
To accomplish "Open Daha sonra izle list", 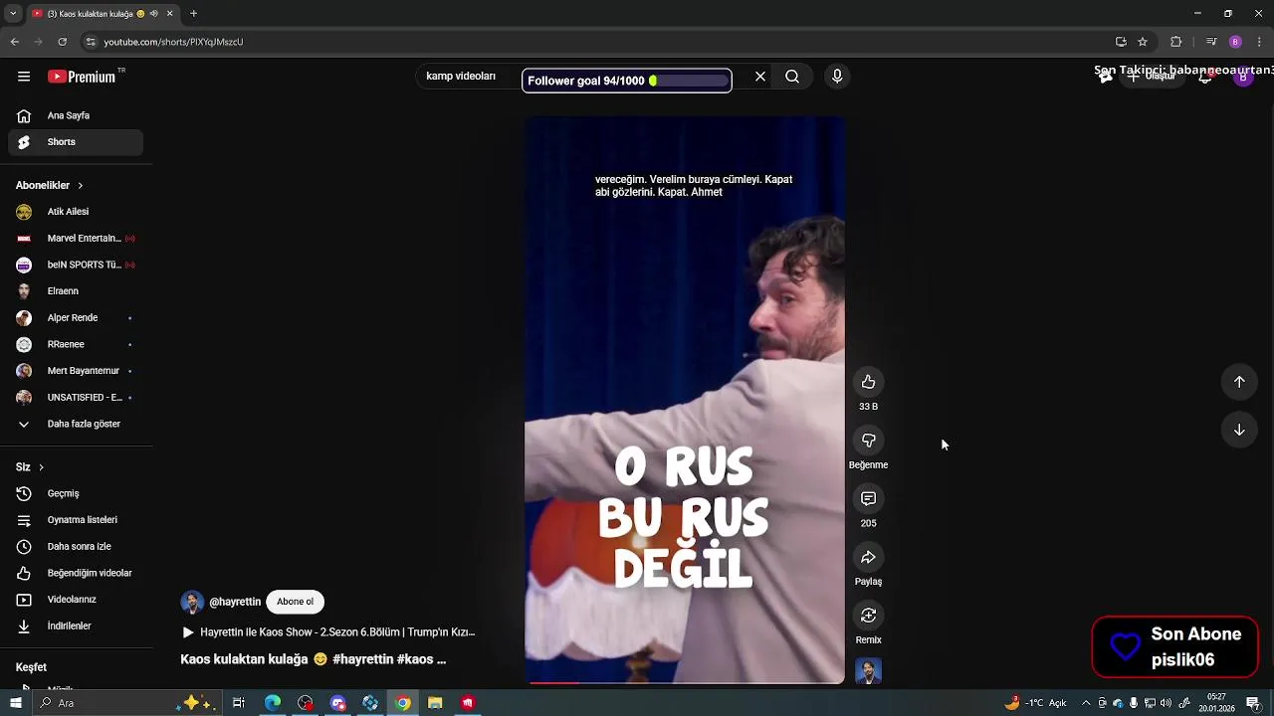I will [76, 546].
